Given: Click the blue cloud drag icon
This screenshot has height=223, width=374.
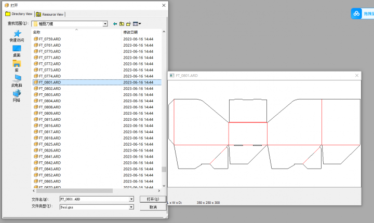Looking at the screenshot, I should point(356,13).
